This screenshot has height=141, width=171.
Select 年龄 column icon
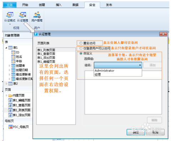click(x=13, y=61)
